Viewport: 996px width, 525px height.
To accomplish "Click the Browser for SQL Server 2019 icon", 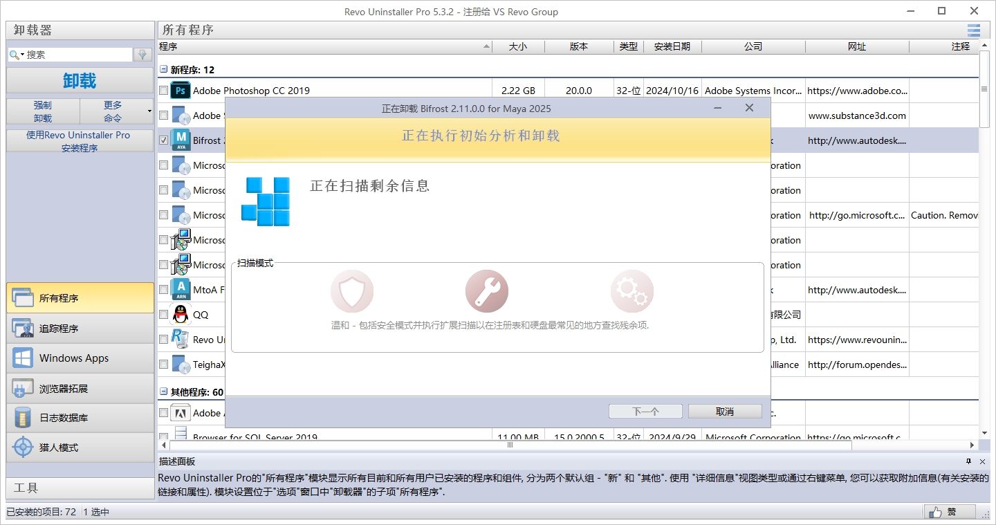I will 181,434.
